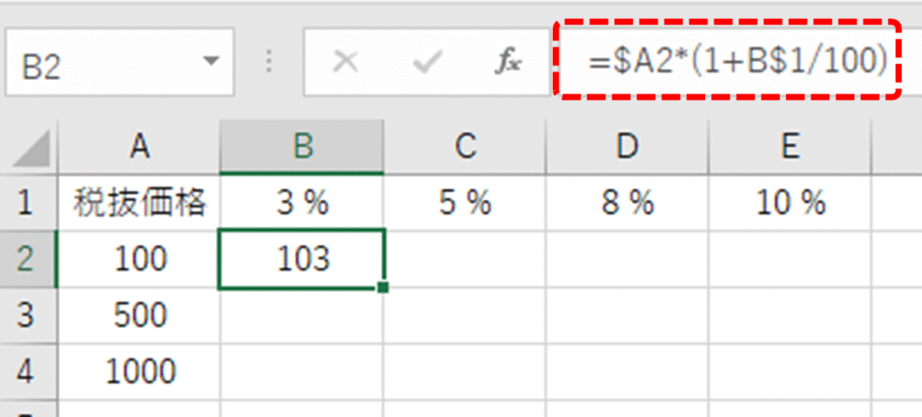Open the Insert Function fx dialog

coord(509,63)
